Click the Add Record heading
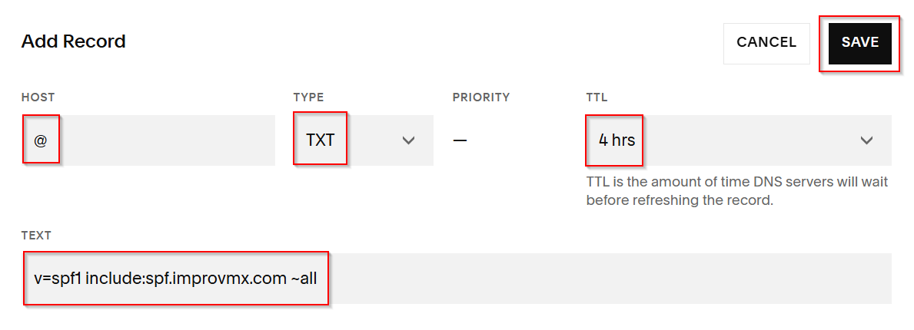The height and width of the screenshot is (330, 914). pos(73,41)
